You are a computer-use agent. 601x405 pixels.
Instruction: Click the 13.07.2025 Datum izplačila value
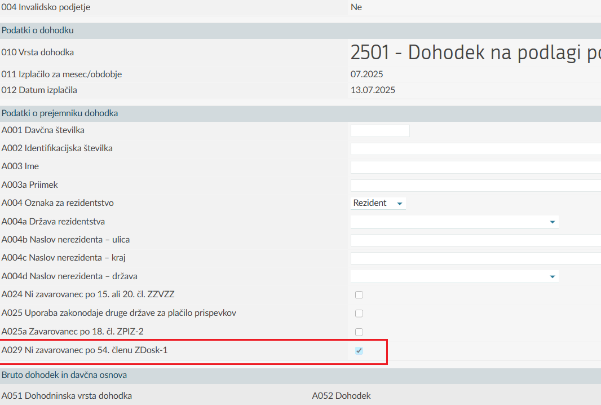[x=373, y=90]
